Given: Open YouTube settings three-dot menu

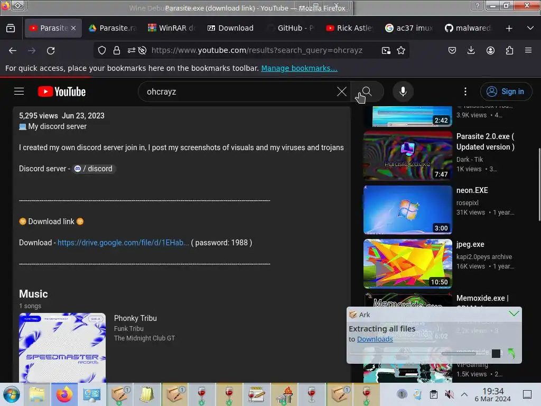Looking at the screenshot, I should [465, 91].
